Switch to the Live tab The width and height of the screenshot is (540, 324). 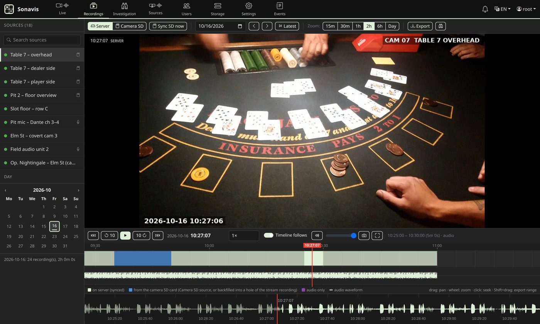click(x=62, y=9)
